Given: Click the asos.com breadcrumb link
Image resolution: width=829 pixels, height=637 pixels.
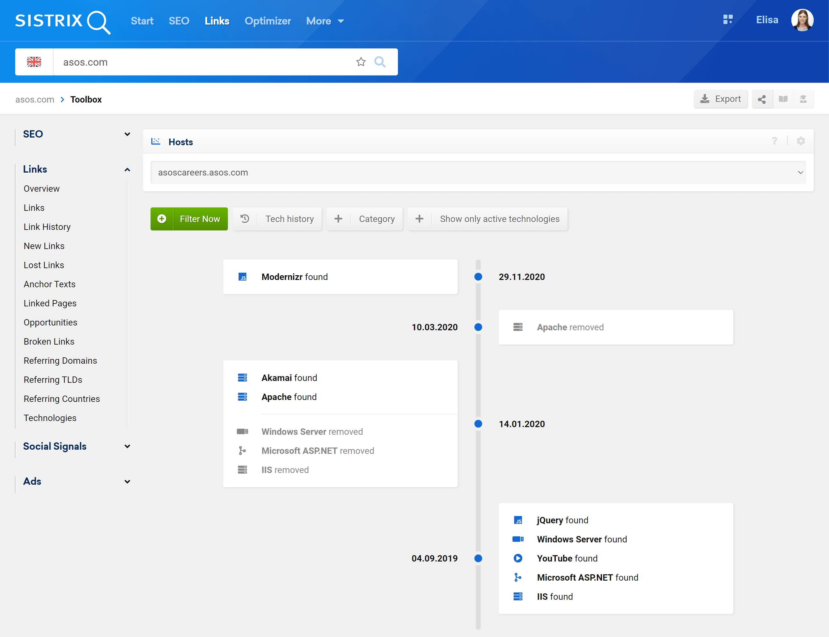Looking at the screenshot, I should point(34,100).
